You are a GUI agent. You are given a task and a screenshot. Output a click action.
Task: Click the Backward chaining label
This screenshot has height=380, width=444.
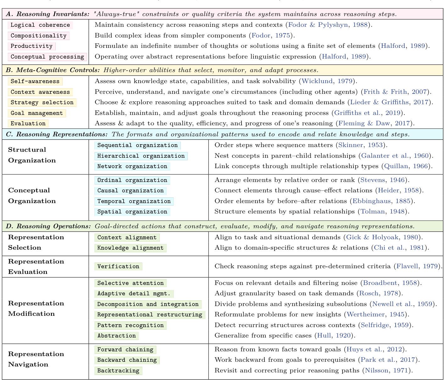tap(126, 360)
